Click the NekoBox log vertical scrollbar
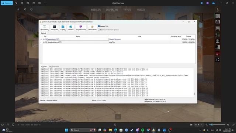Screen dimensions: 236x133 click(194, 82)
